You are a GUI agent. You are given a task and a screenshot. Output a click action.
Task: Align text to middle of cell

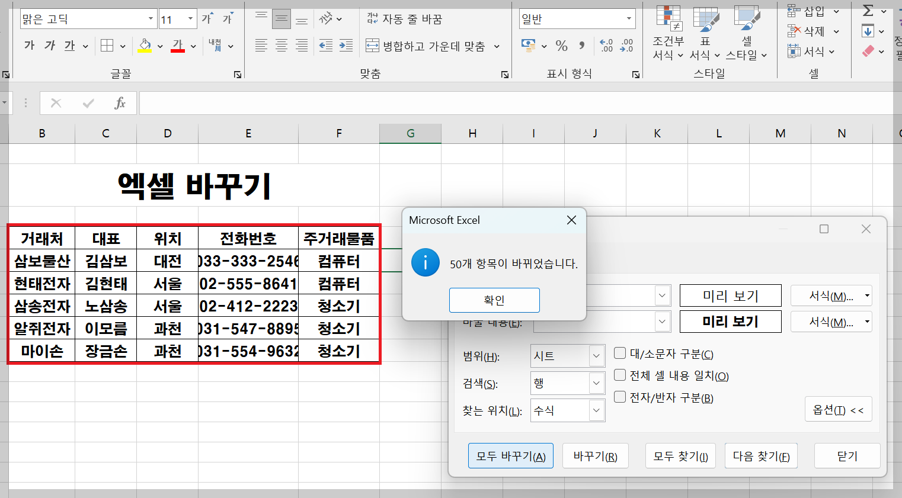pyautogui.click(x=282, y=19)
